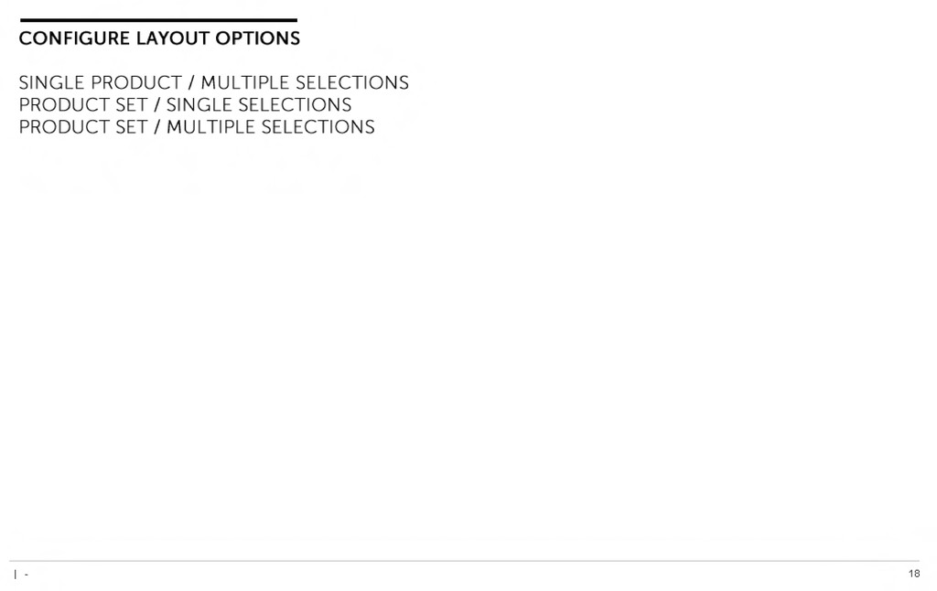Click SINGLE PRODUCT text in the first line
This screenshot has height=591, width=937.
click(x=101, y=82)
